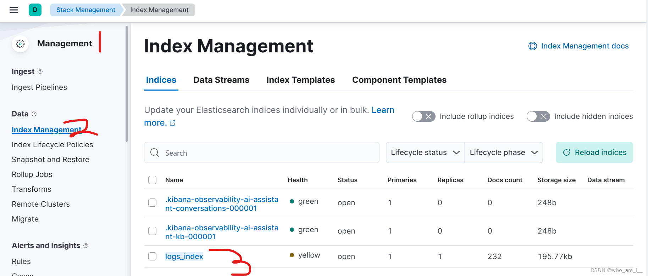Click the 195.77kb storage size cell

point(555,257)
